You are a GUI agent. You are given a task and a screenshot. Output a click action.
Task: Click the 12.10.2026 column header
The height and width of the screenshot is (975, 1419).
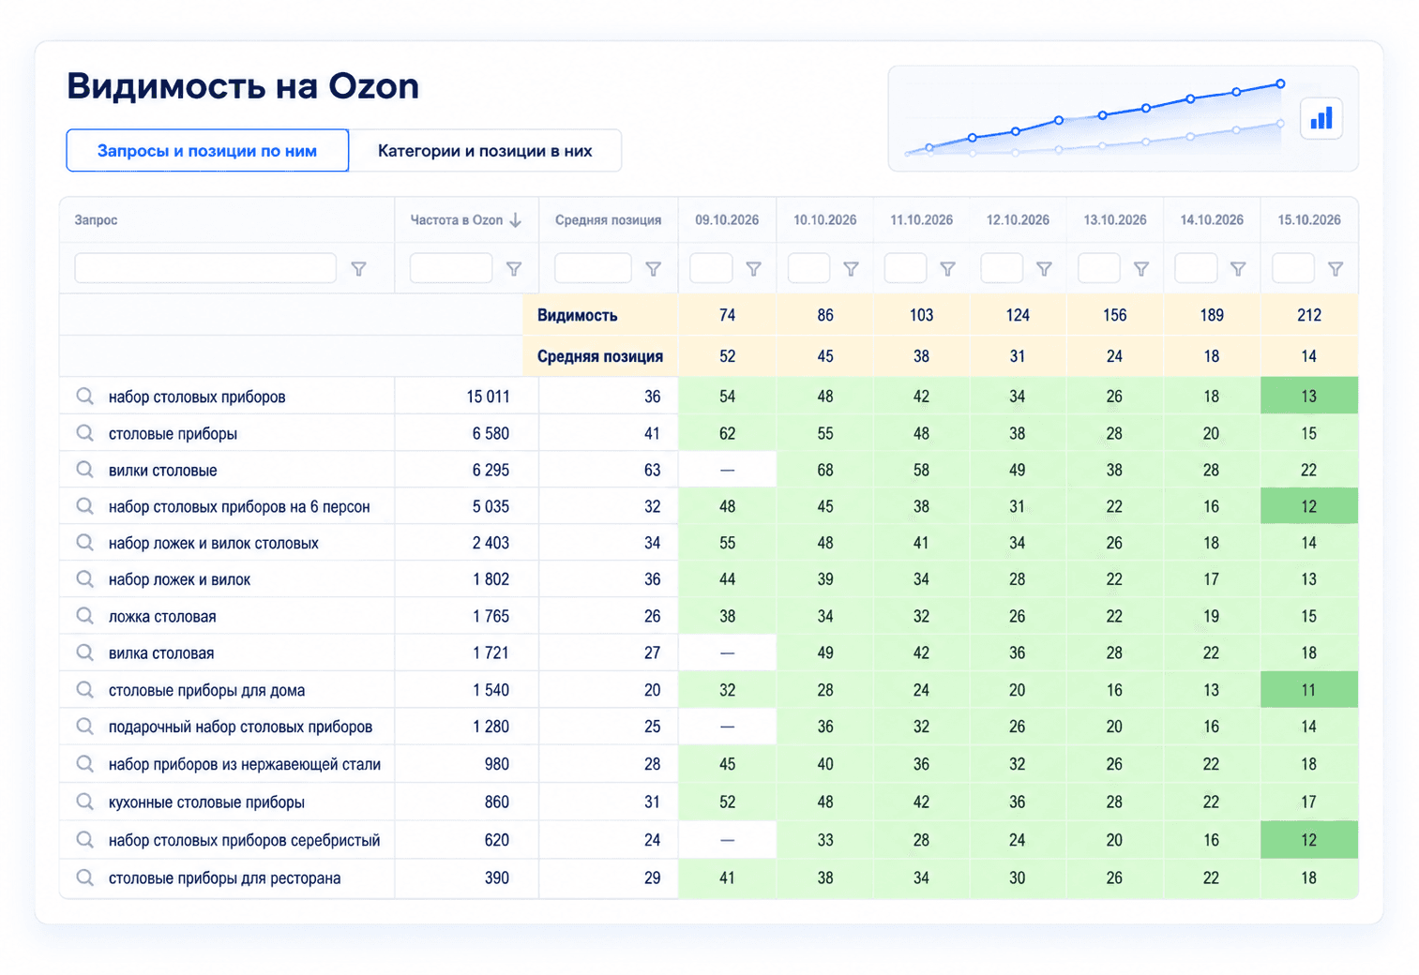tap(1018, 220)
